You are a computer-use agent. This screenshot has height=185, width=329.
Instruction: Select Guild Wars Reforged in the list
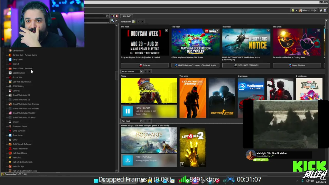(22, 144)
